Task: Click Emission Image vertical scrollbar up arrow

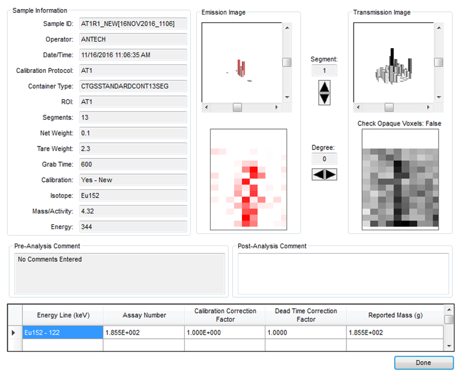Action: pos(287,28)
